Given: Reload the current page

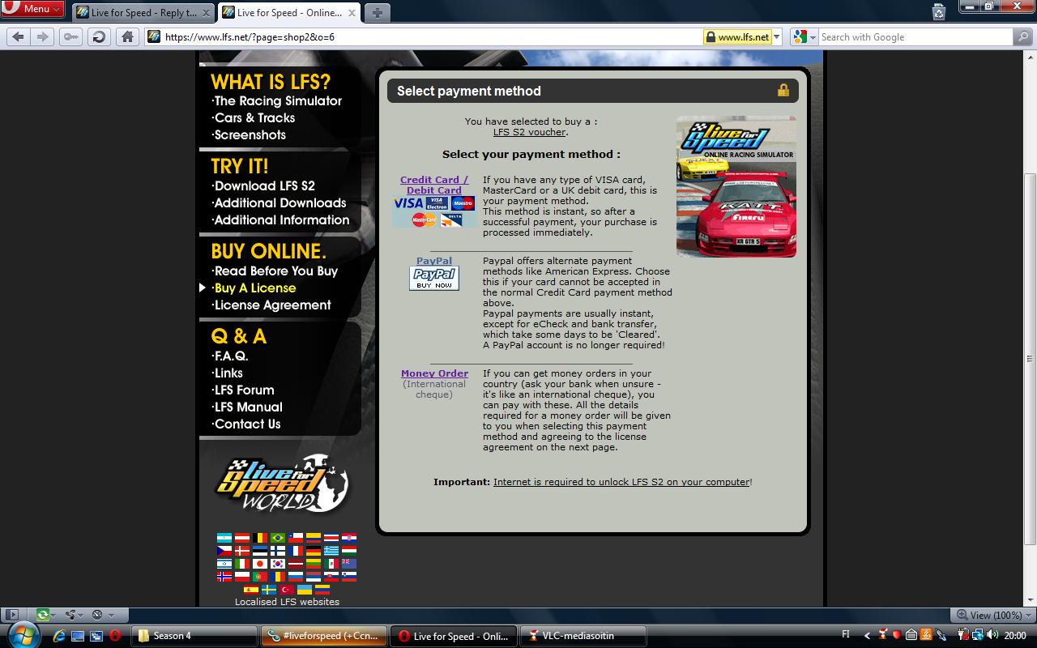Looking at the screenshot, I should 99,36.
